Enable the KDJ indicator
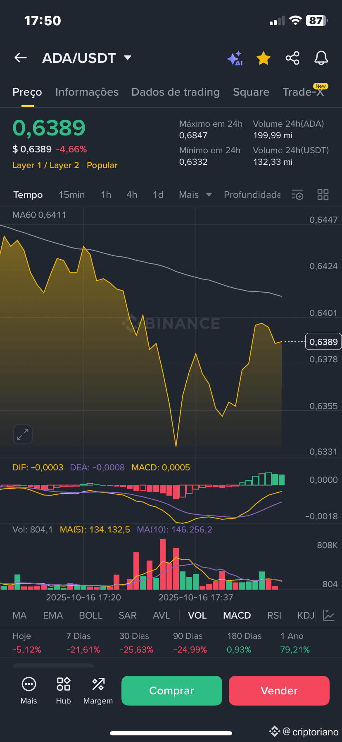 (x=306, y=615)
